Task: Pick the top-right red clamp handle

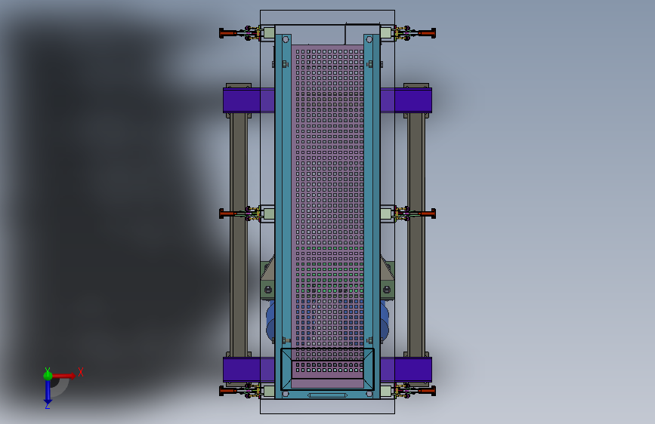Action: (427, 33)
